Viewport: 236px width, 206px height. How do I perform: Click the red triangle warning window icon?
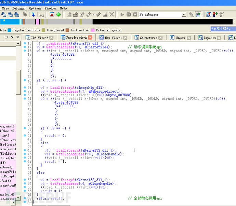pyautogui.click(x=52, y=15)
